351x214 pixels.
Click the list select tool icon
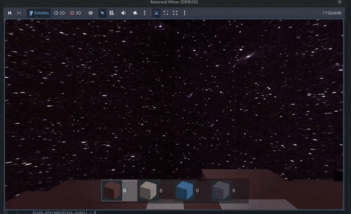coord(112,13)
